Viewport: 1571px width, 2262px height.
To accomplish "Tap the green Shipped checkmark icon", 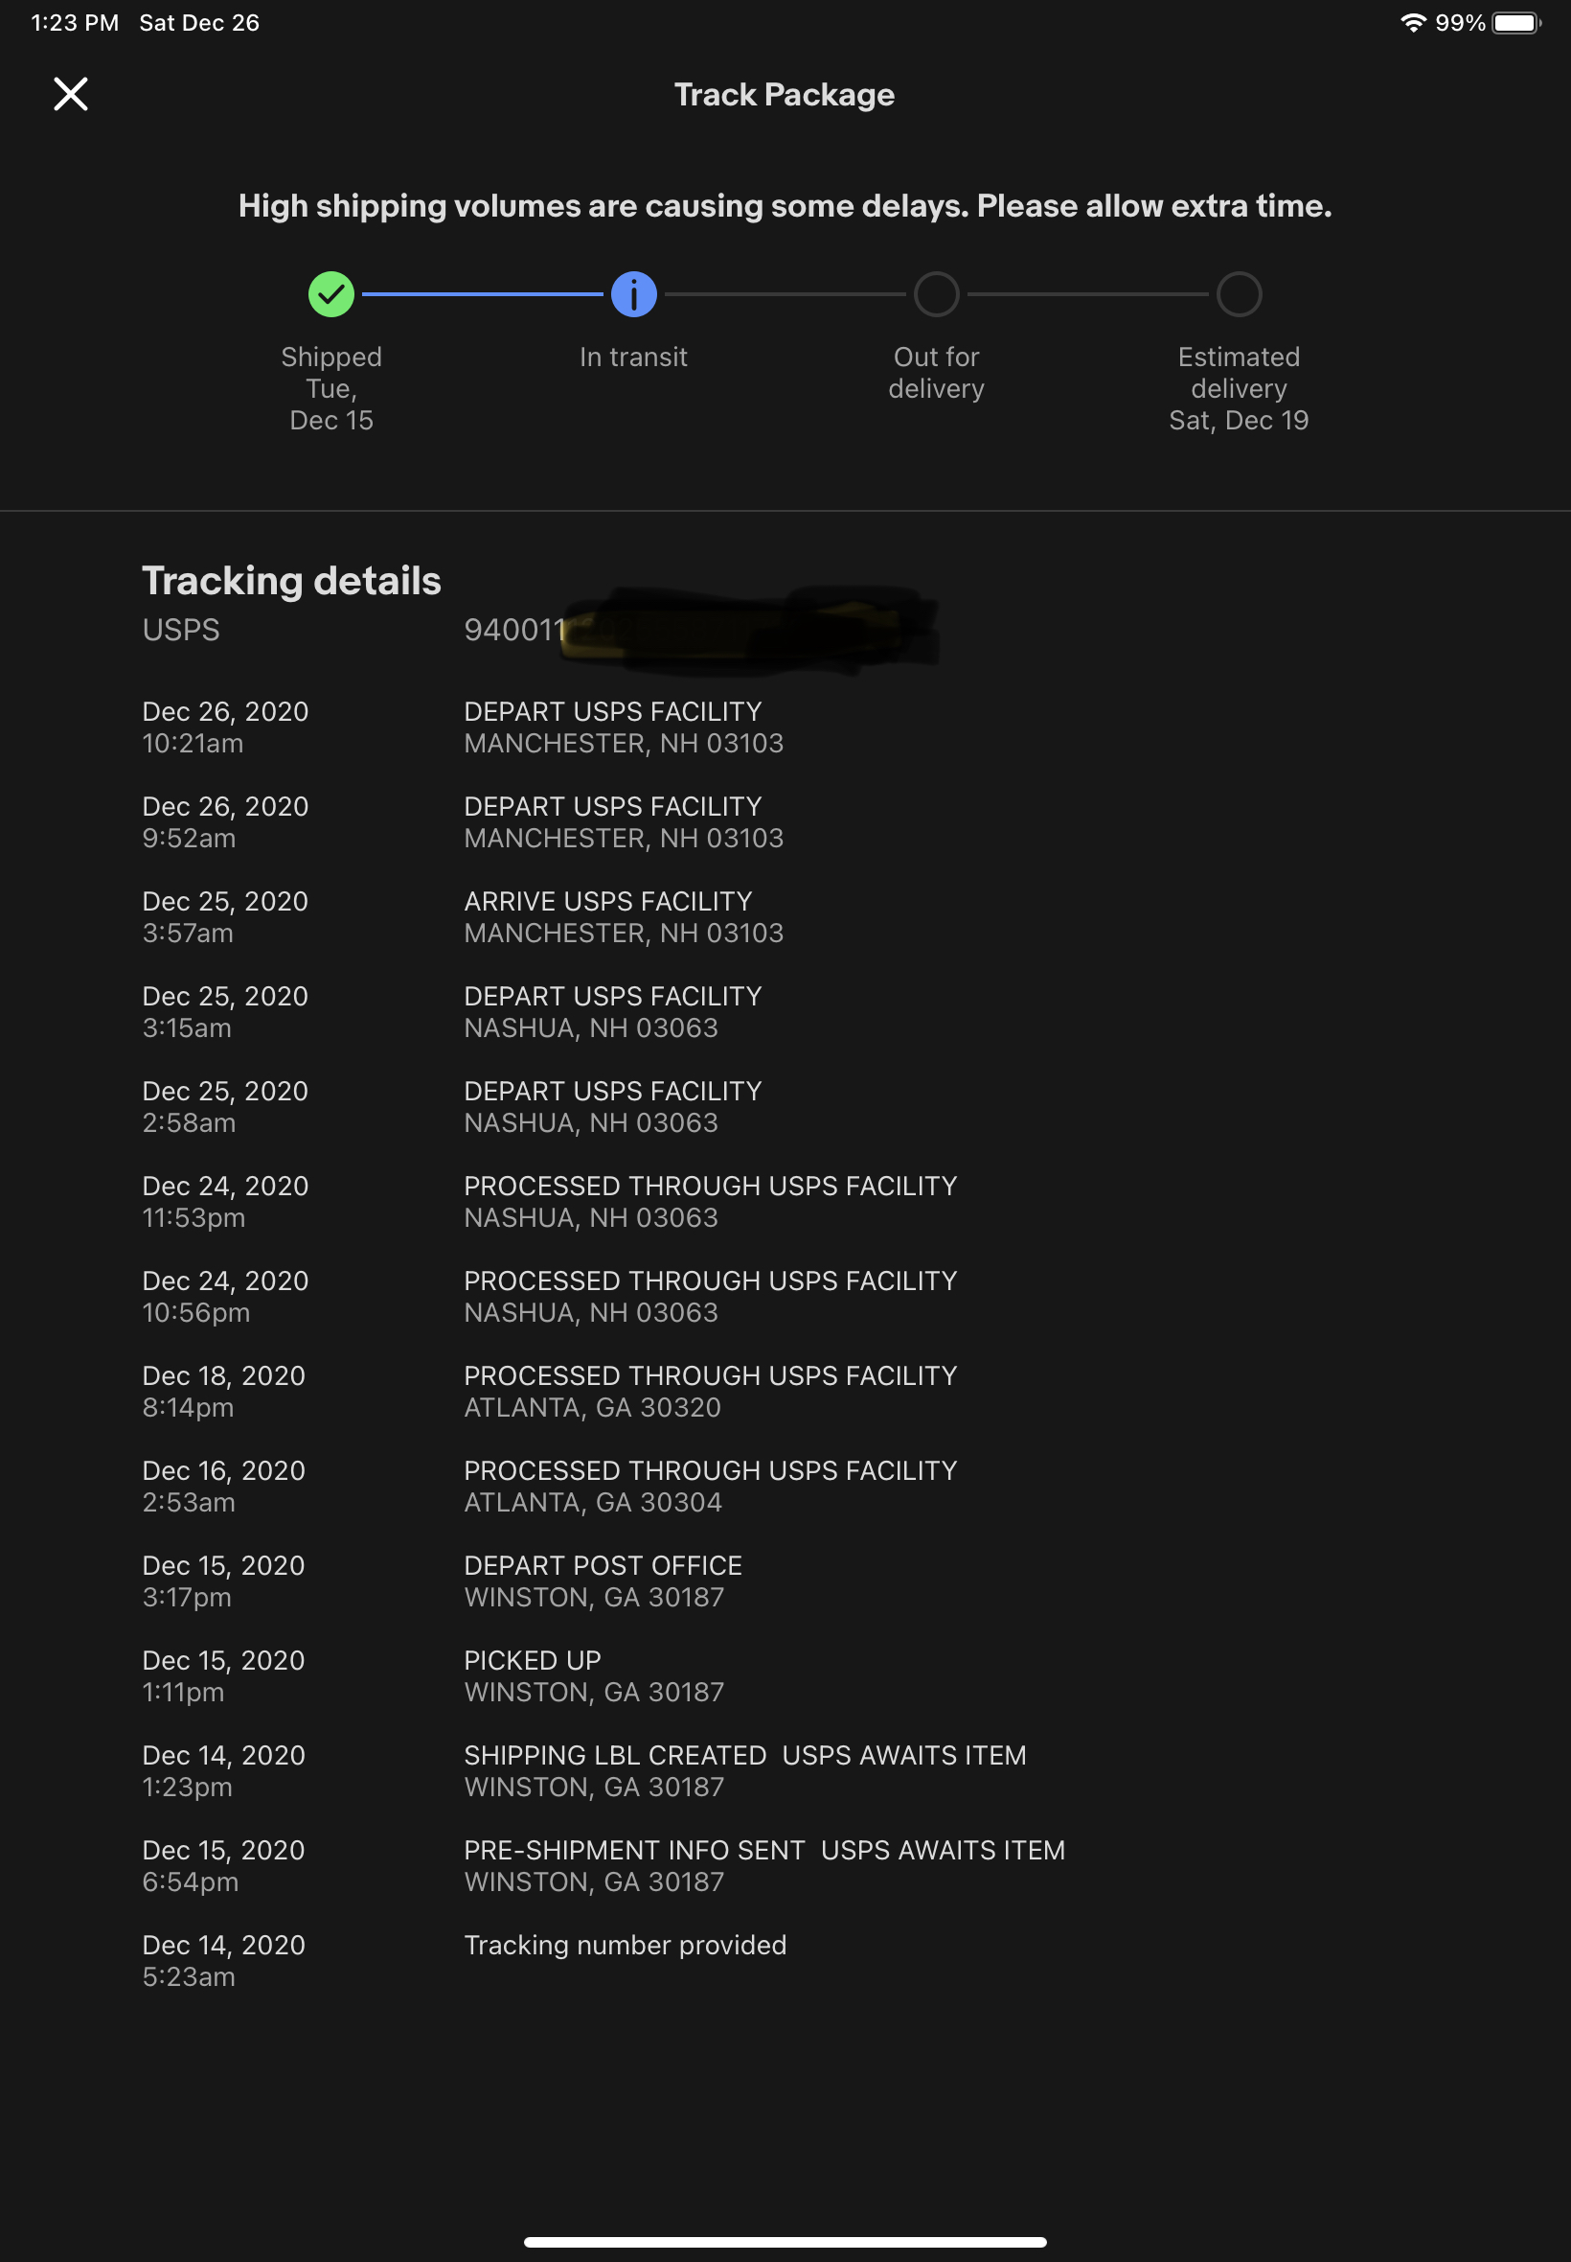I will coord(330,294).
